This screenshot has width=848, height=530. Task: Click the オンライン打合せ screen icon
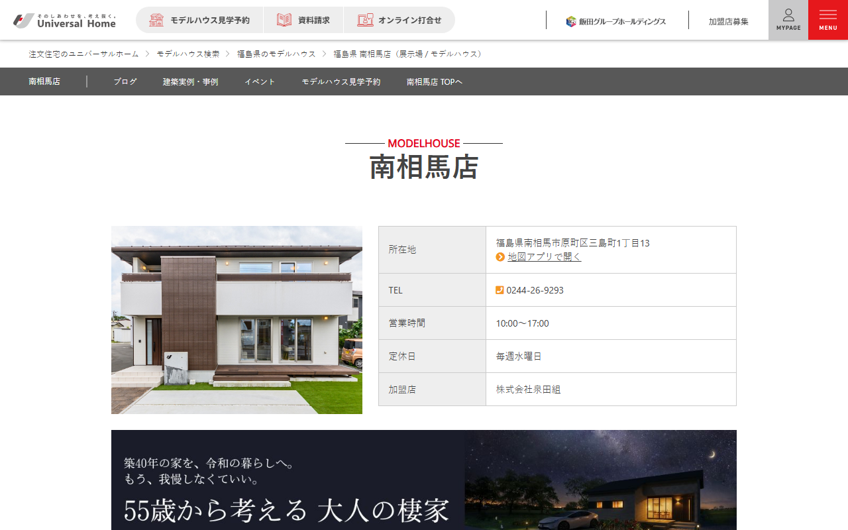pyautogui.click(x=365, y=20)
